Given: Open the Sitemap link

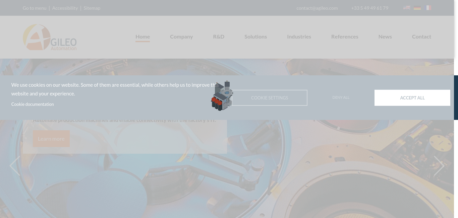Looking at the screenshot, I should 92,8.
